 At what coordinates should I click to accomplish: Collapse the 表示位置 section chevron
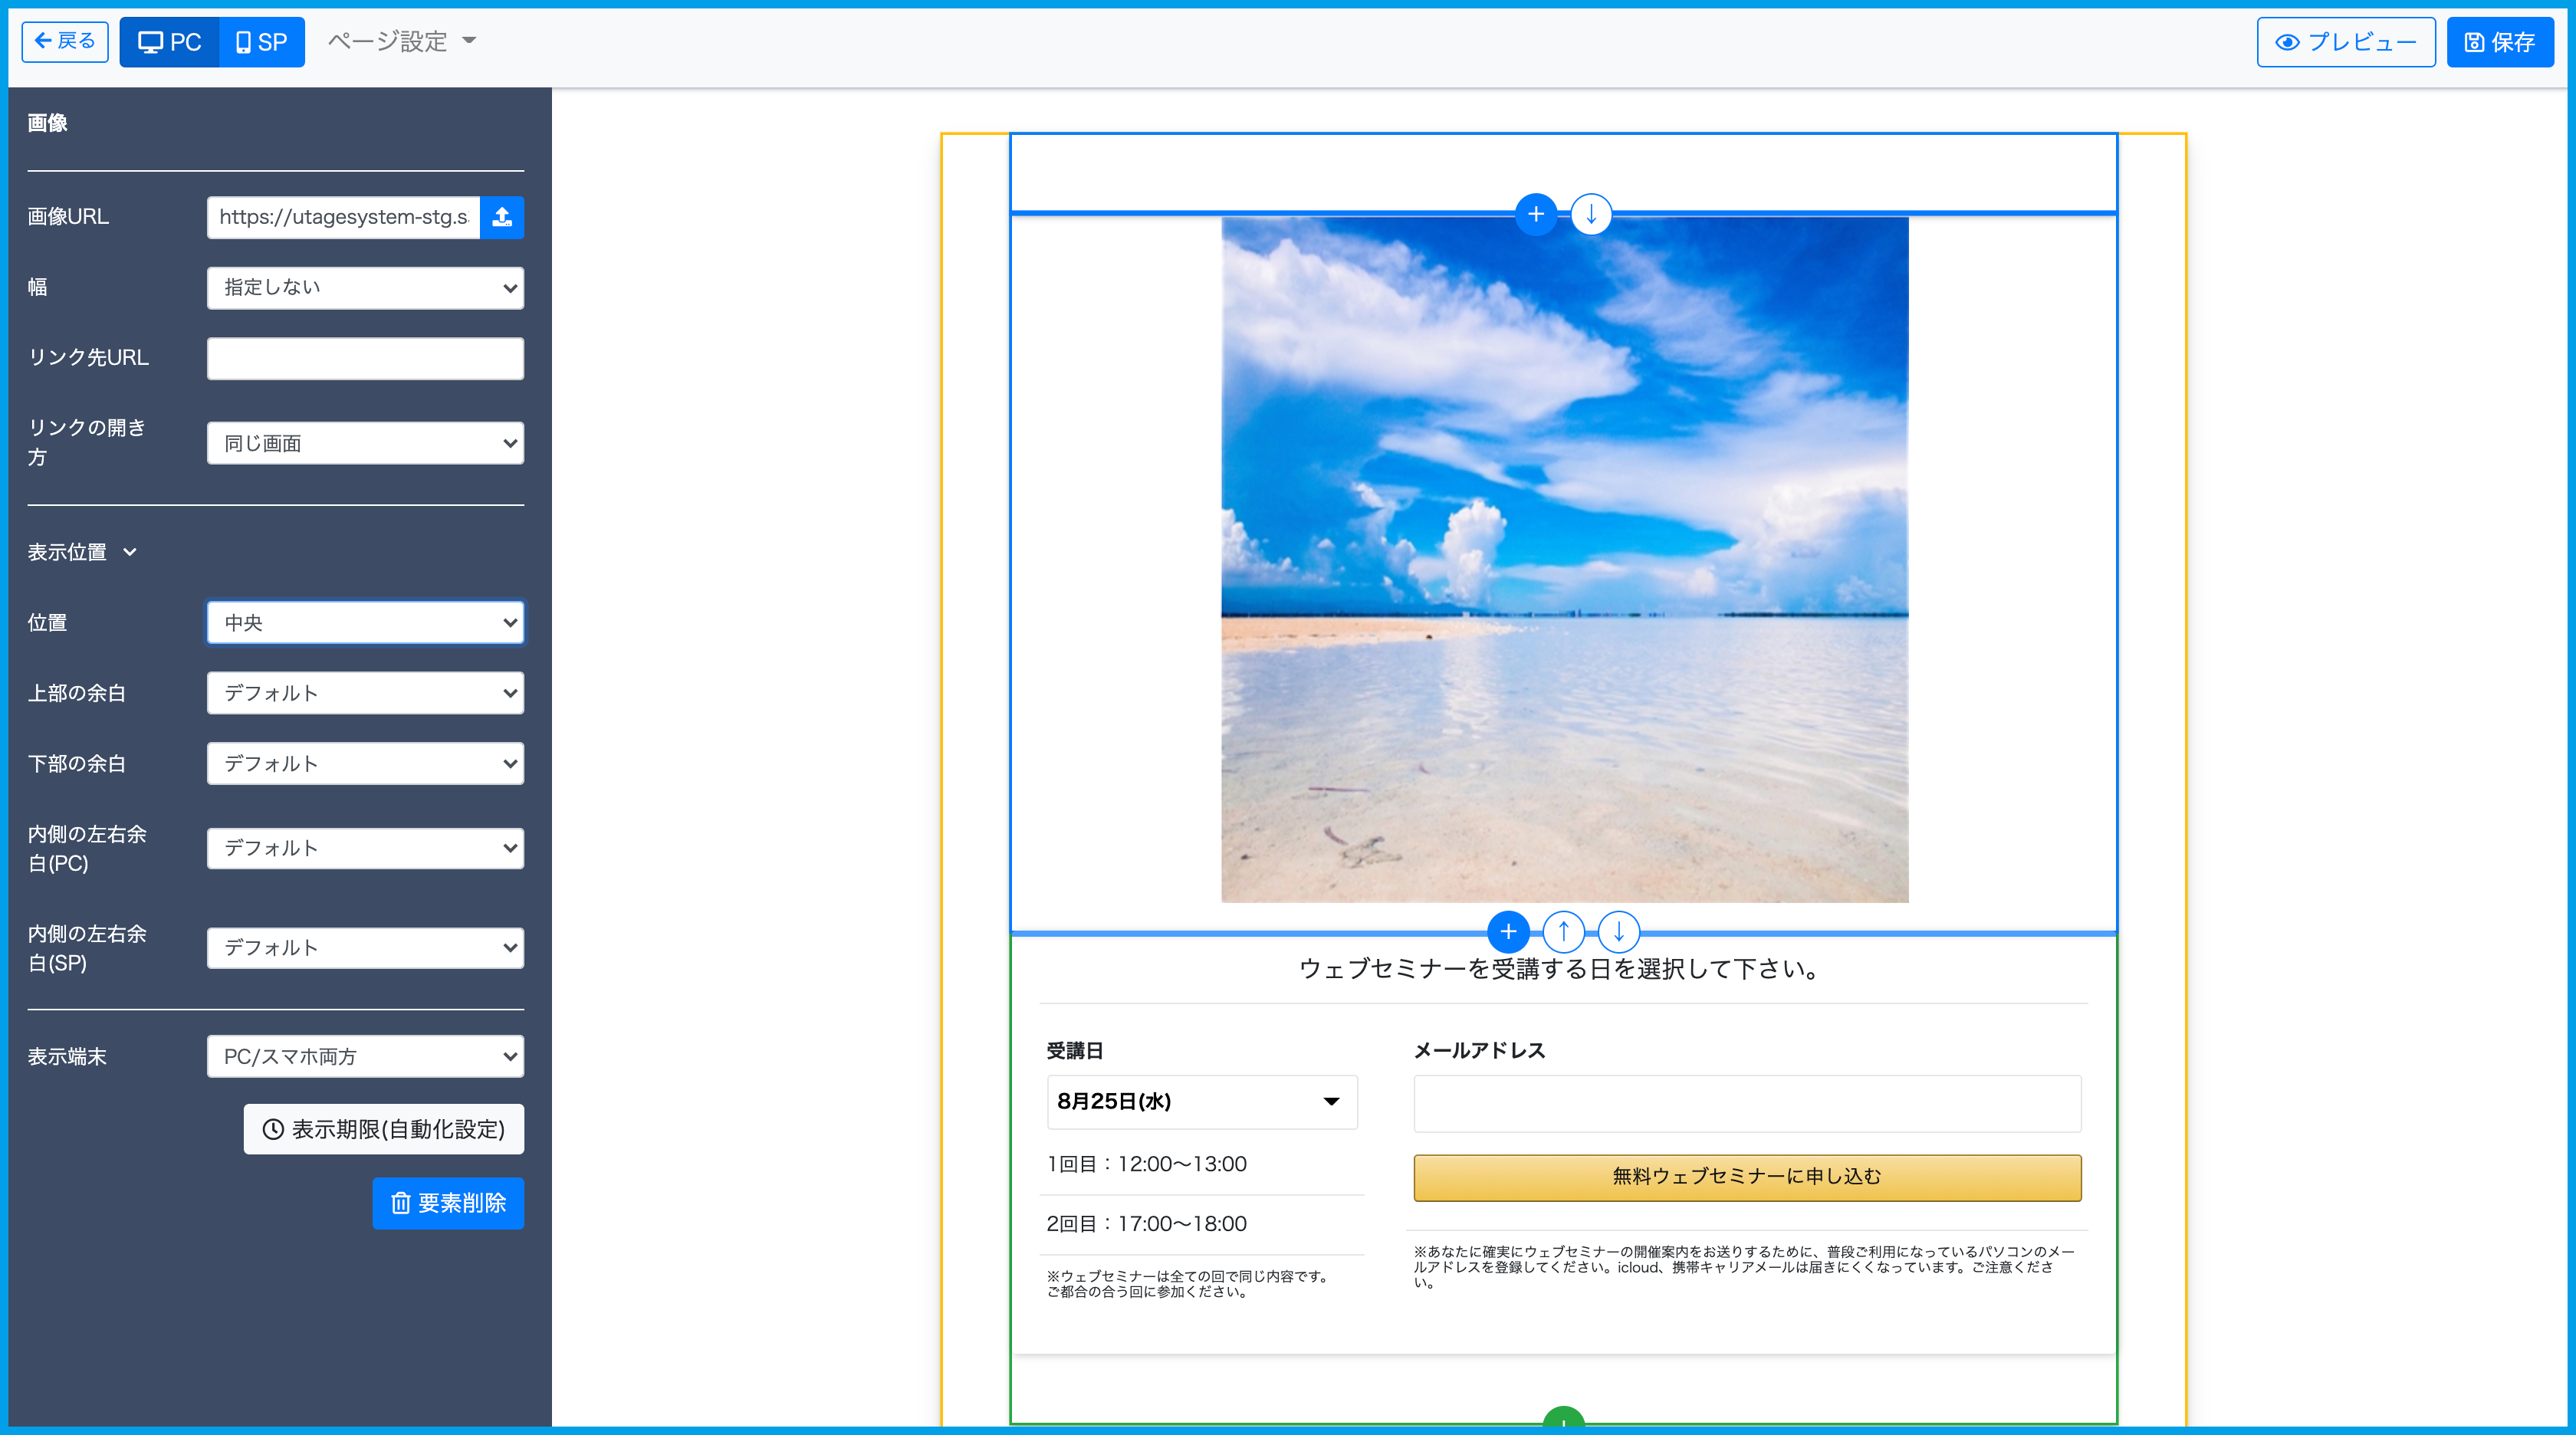point(129,552)
